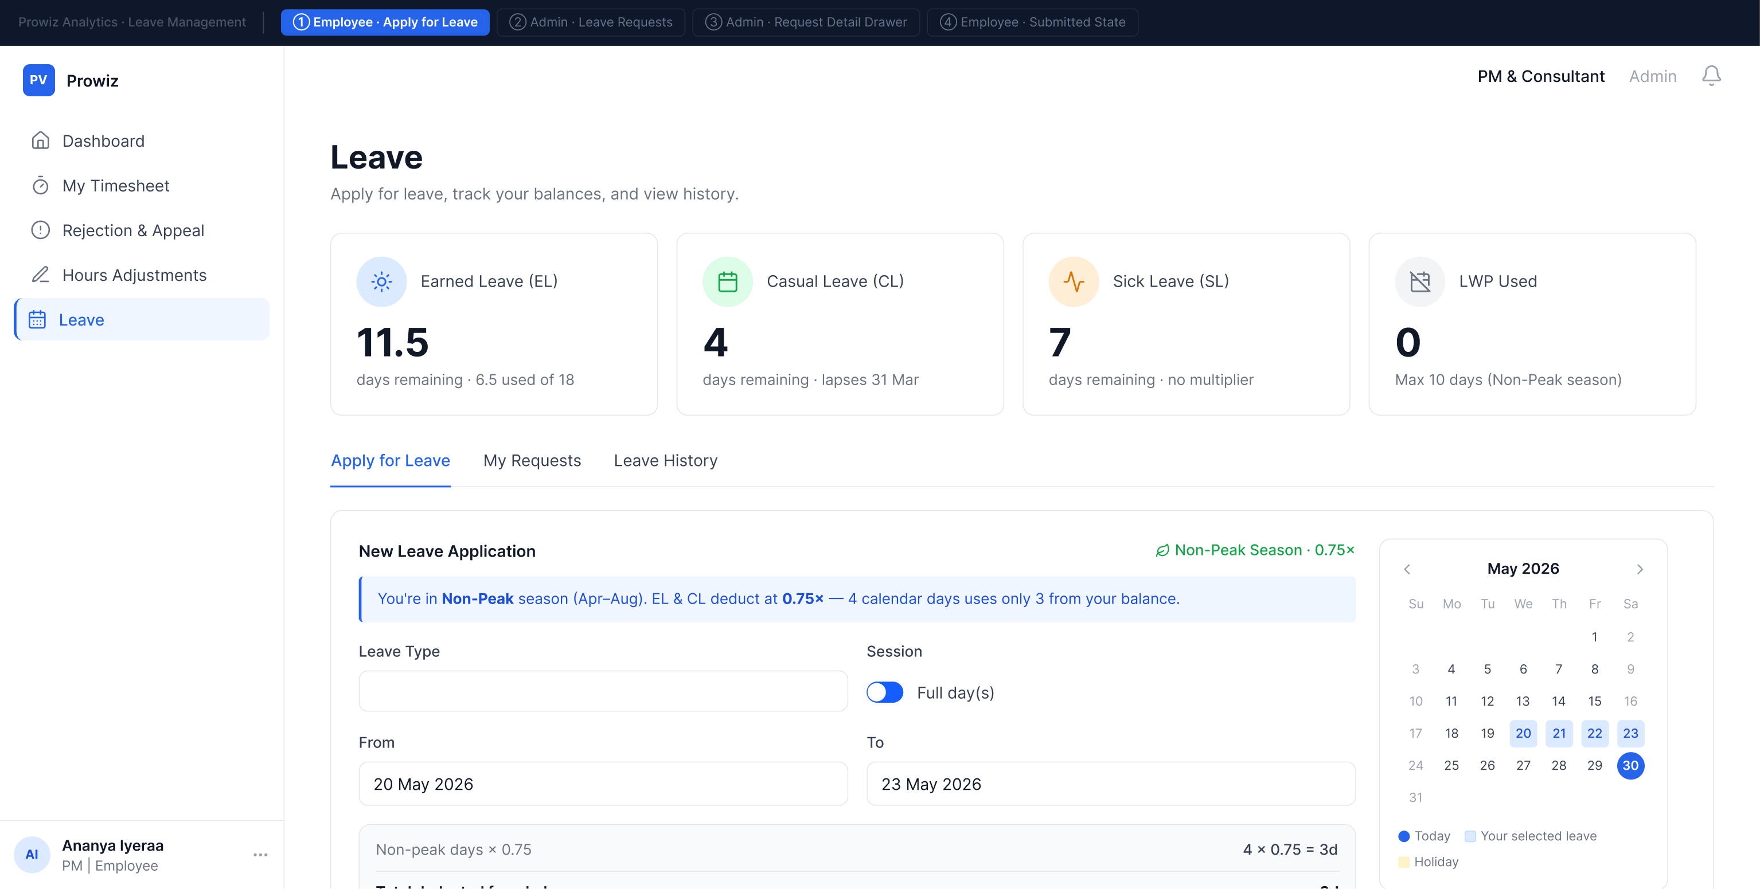Open Hours Adjustments in sidebar
Image resolution: width=1760 pixels, height=889 pixels.
pos(142,275)
